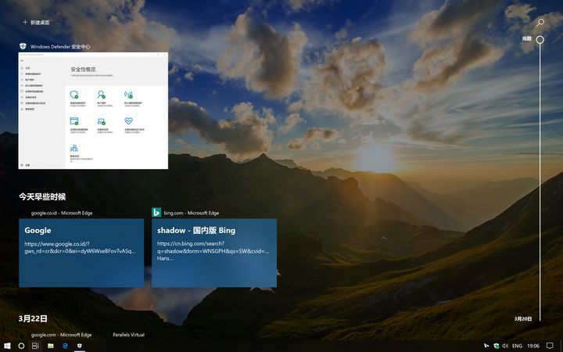
Task: Click the timeline search magnifier icon
Action: [x=540, y=23]
